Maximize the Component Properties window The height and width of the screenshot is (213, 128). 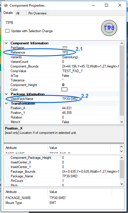107,5
